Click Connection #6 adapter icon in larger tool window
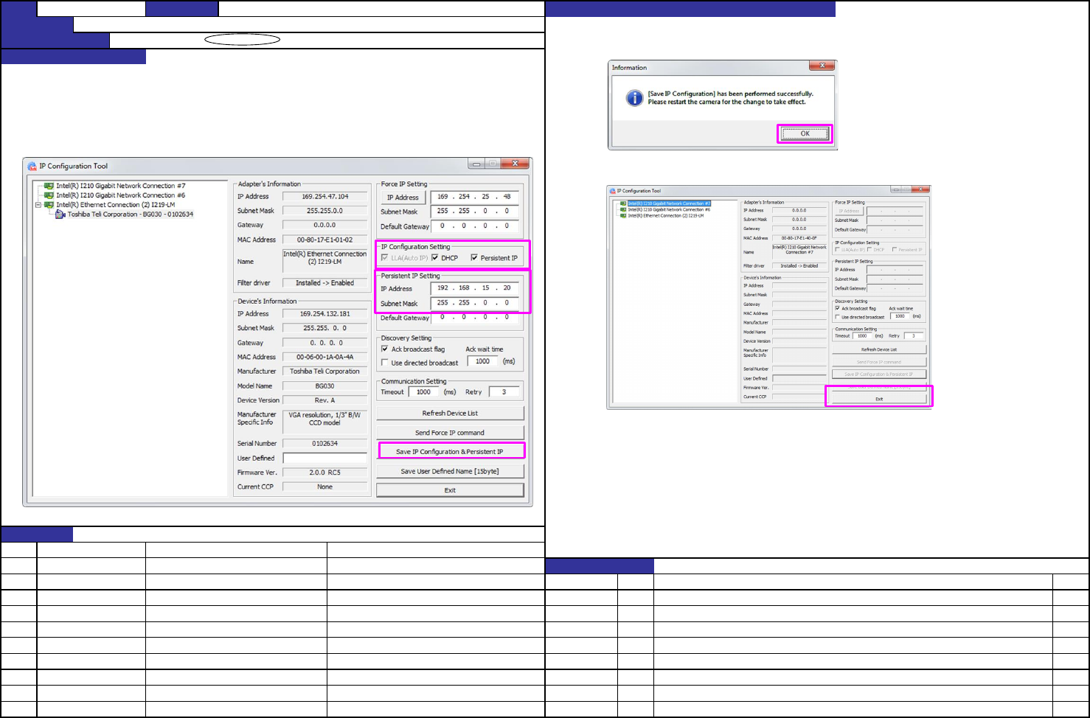The height and width of the screenshot is (718, 1090). (x=49, y=195)
